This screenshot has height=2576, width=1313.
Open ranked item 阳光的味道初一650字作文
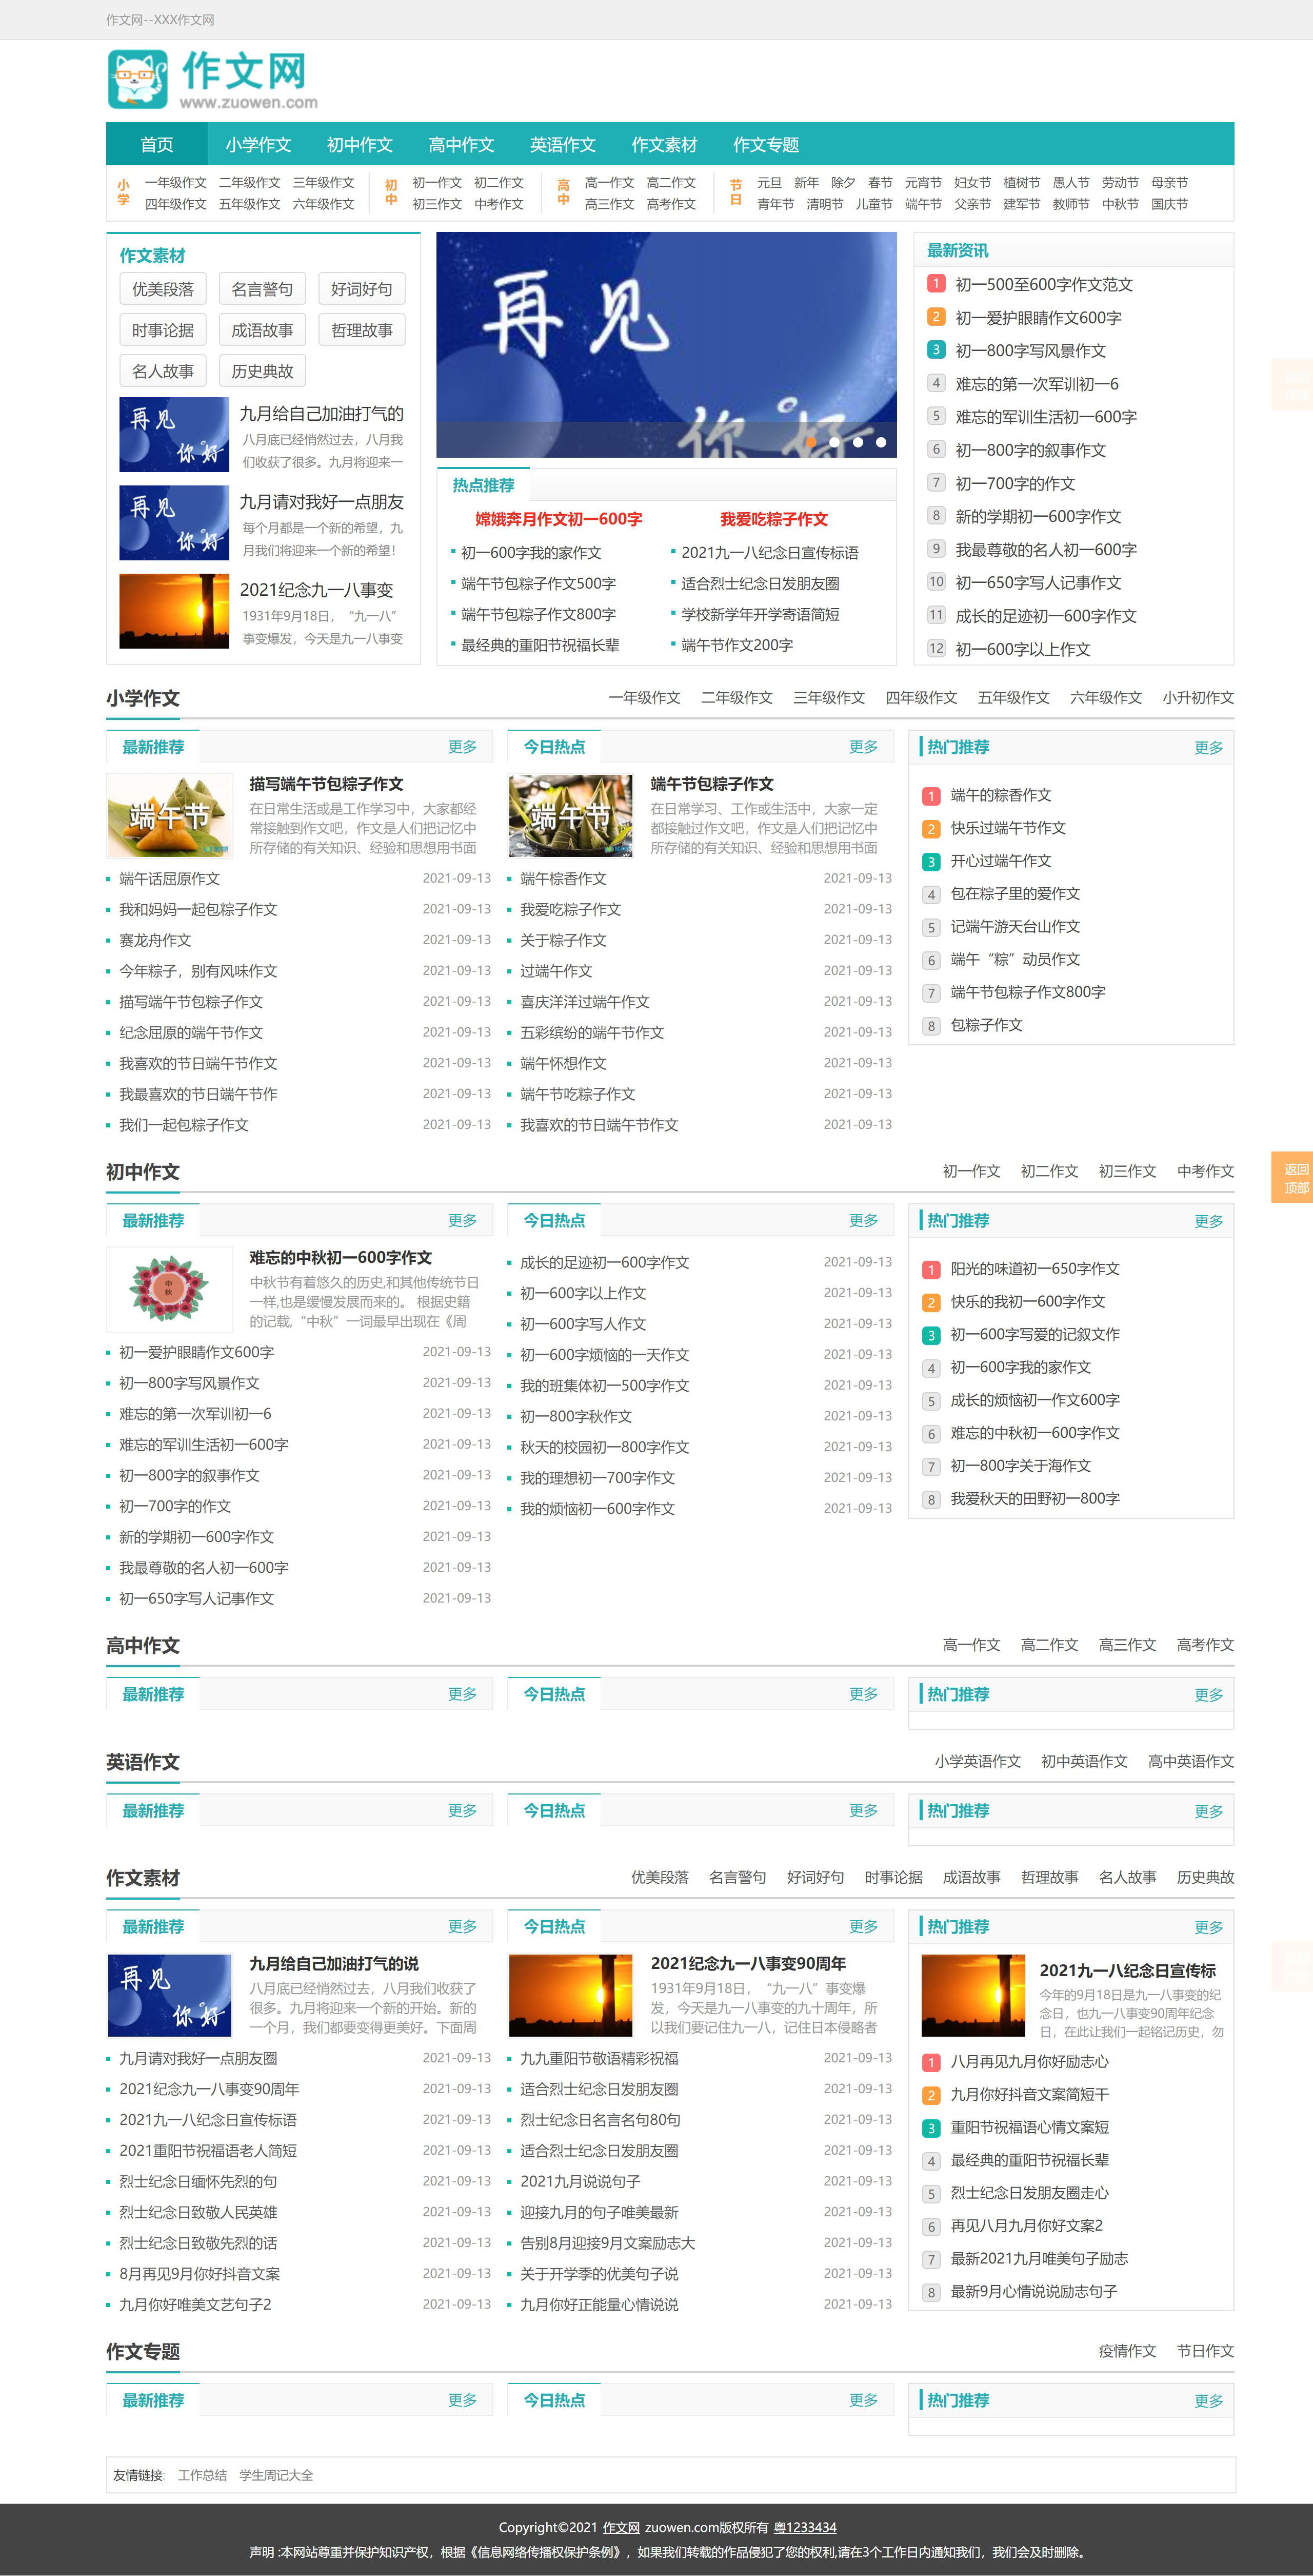[1035, 1268]
